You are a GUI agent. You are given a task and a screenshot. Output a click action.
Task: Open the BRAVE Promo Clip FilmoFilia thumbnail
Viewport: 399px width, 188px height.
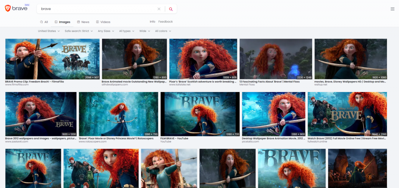coord(52,59)
